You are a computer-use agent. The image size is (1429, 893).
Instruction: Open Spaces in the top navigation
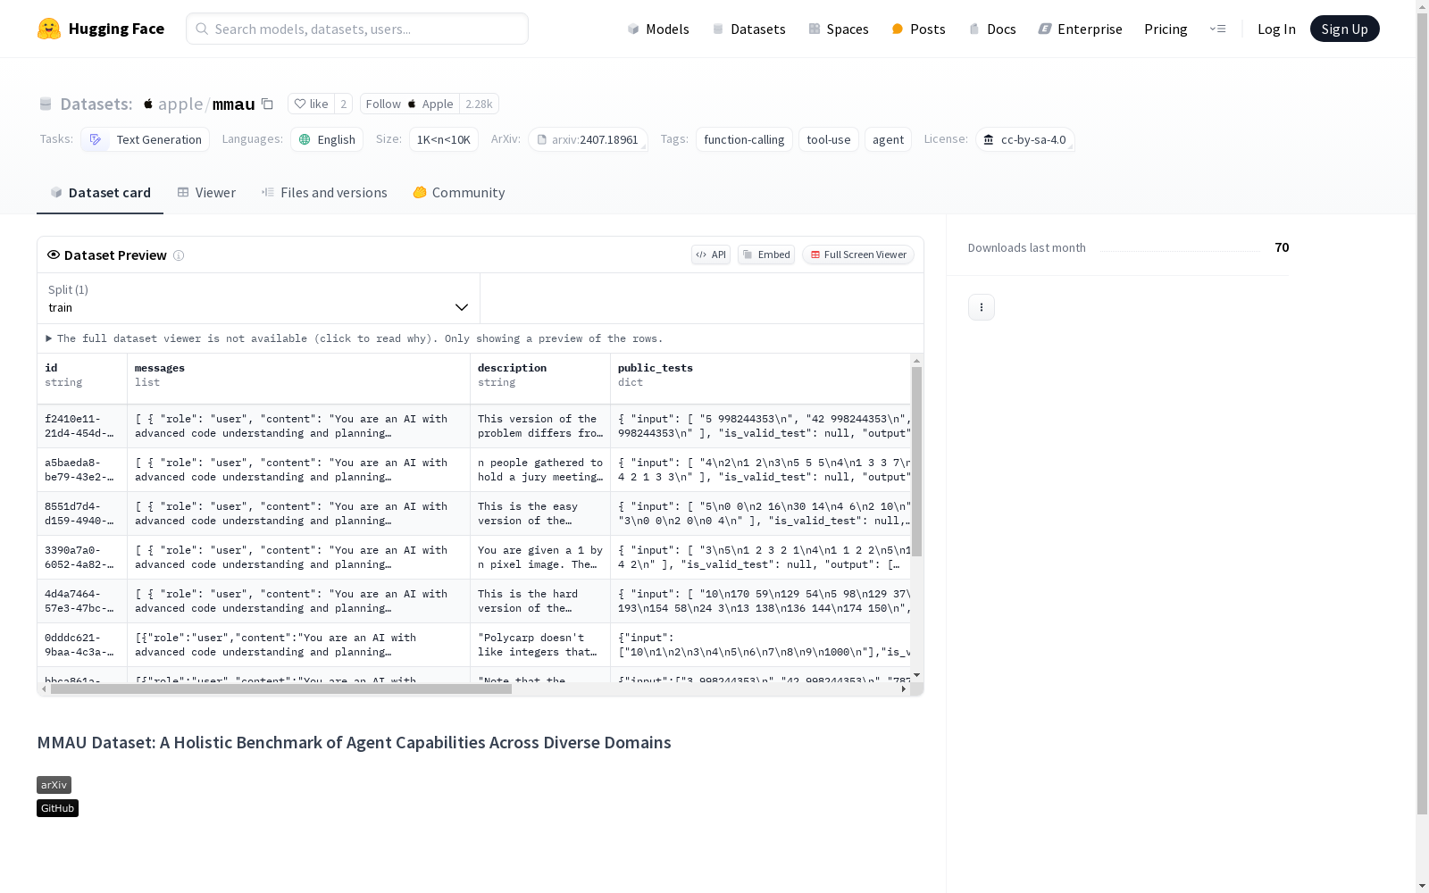coord(839,29)
